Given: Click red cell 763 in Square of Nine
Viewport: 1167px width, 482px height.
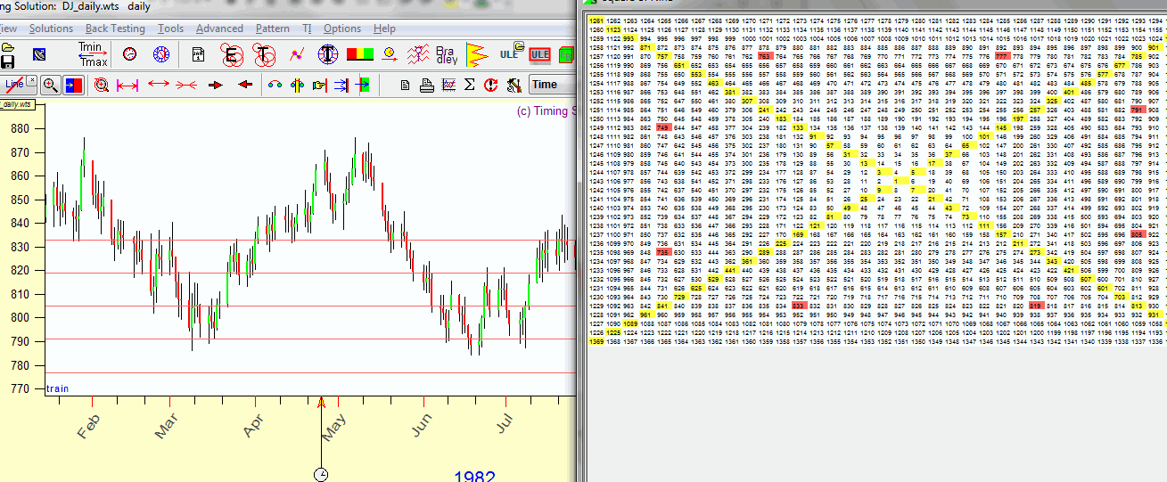Looking at the screenshot, I should pyautogui.click(x=764, y=56).
